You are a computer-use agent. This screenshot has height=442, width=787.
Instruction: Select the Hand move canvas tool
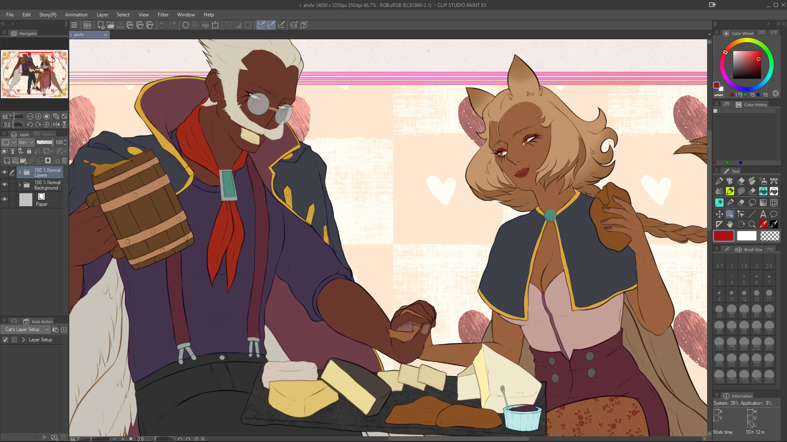click(x=730, y=224)
